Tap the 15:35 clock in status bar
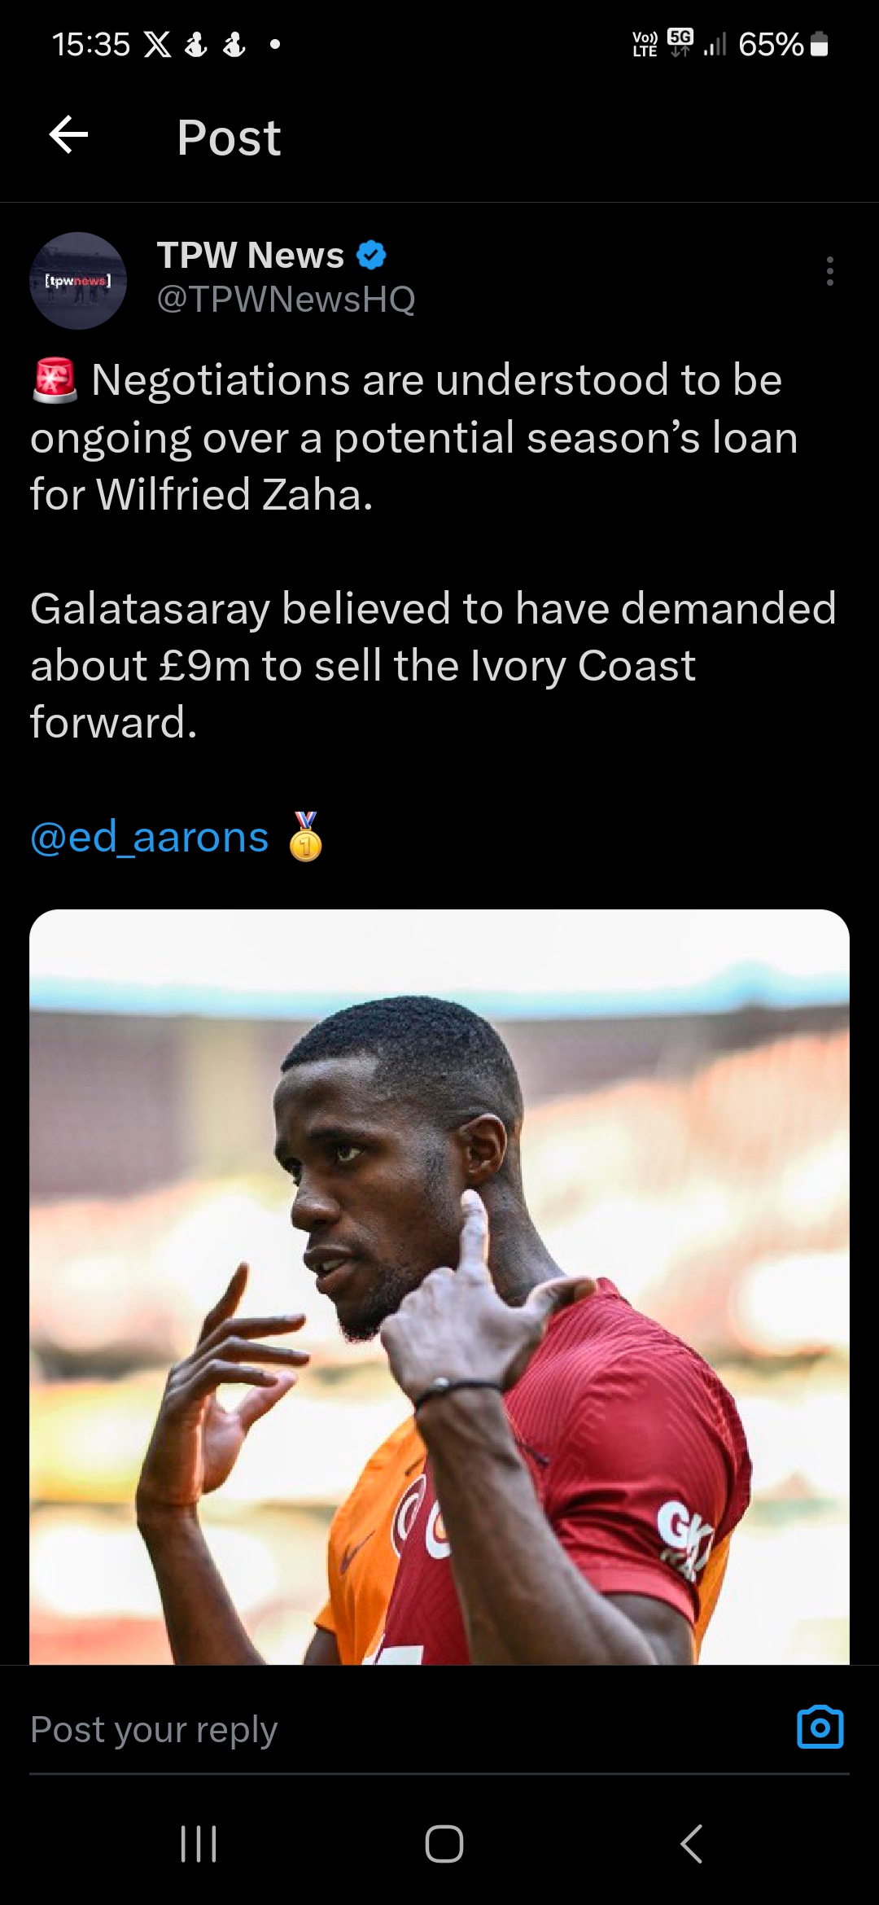The image size is (879, 1905). [90, 45]
